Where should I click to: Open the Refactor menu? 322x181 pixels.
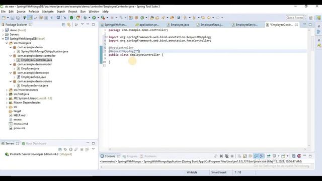point(34,12)
